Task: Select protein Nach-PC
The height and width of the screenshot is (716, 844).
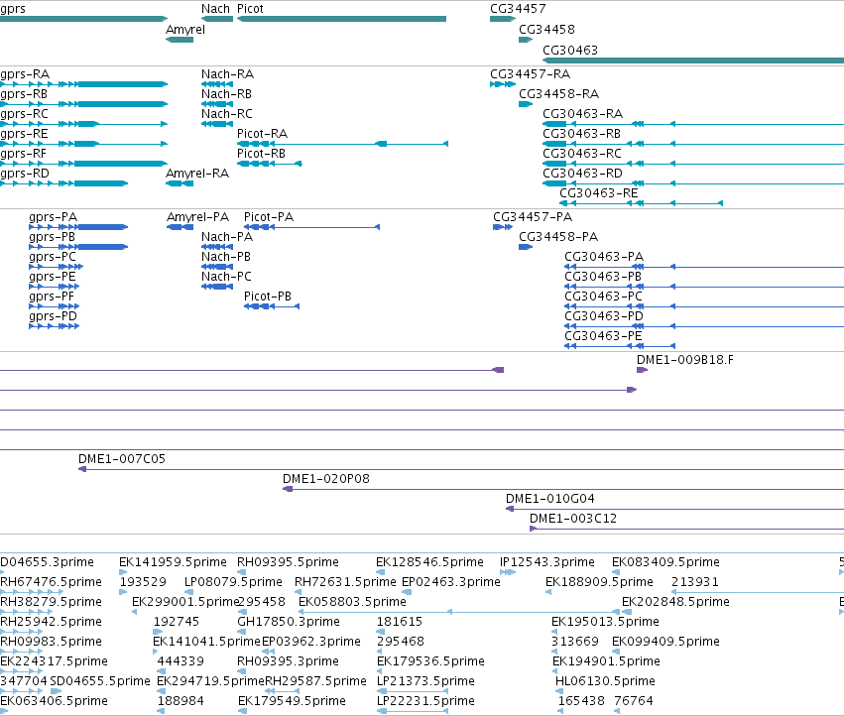Action: pyautogui.click(x=217, y=287)
